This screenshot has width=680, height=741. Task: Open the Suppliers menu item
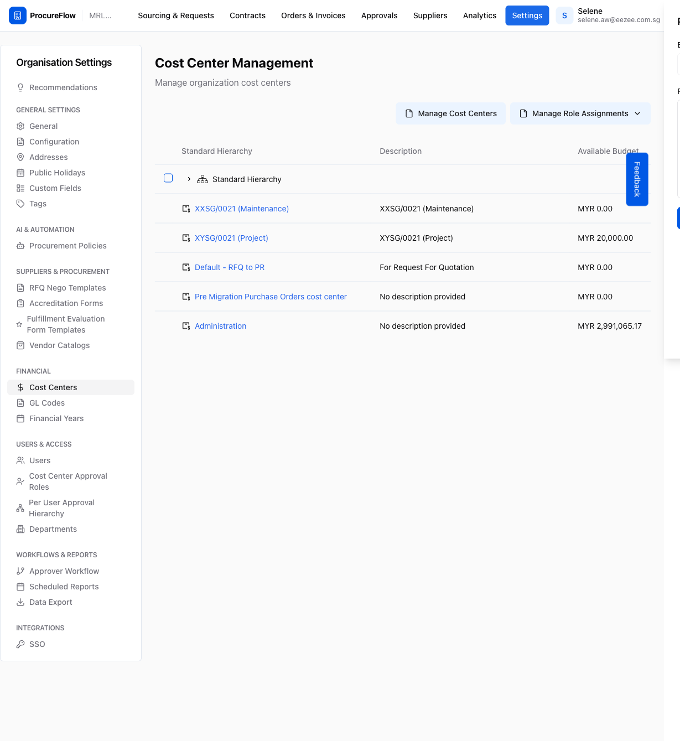[430, 15]
